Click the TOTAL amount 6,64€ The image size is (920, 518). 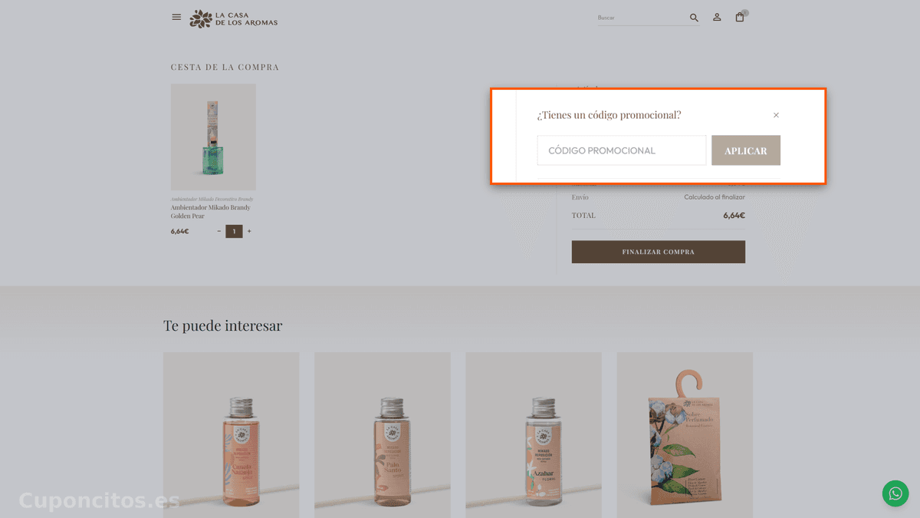tap(734, 216)
